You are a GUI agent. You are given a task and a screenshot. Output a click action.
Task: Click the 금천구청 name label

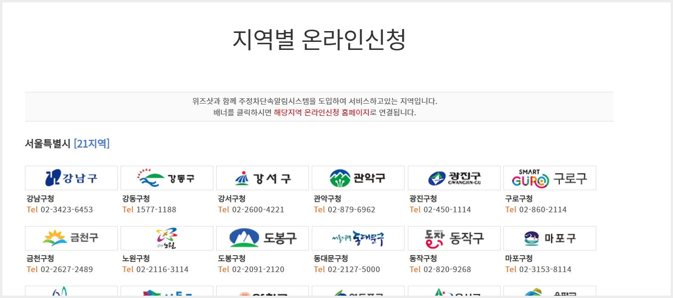[x=41, y=258]
